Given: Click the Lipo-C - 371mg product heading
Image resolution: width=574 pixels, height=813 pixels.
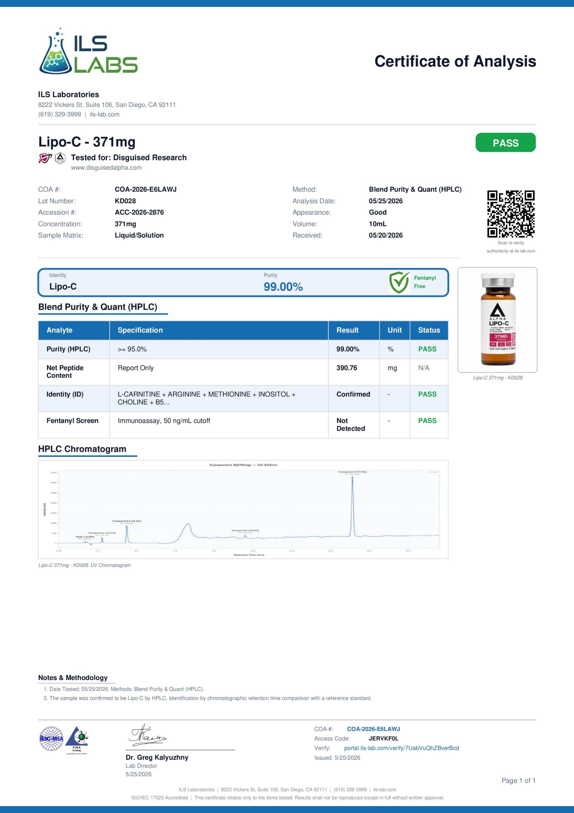Looking at the screenshot, I should (87, 142).
